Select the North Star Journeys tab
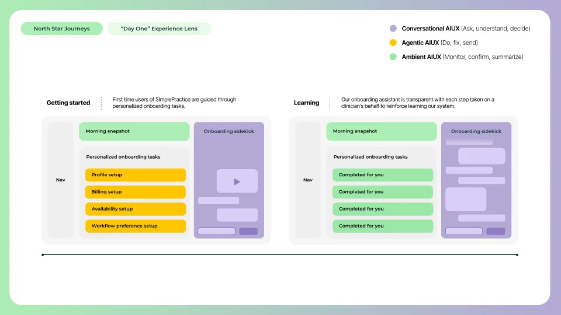Image resolution: width=561 pixels, height=315 pixels. [61, 29]
